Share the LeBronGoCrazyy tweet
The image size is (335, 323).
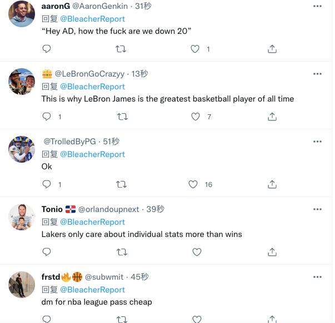pos(272,117)
